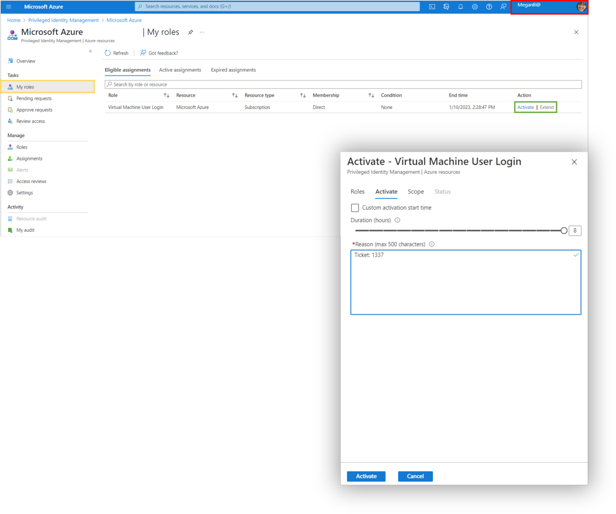Image resolution: width=616 pixels, height=514 pixels.
Task: Open the notifications bell icon
Action: click(461, 7)
